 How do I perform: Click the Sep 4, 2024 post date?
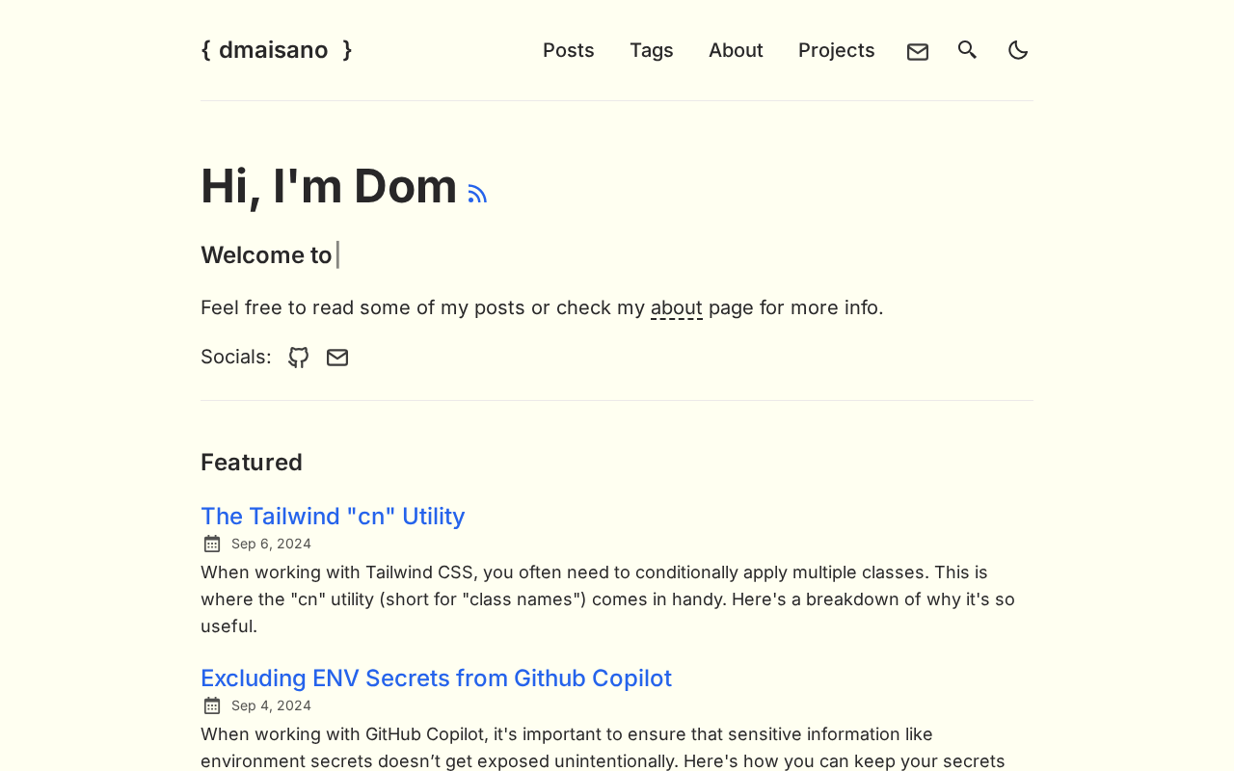coord(271,705)
